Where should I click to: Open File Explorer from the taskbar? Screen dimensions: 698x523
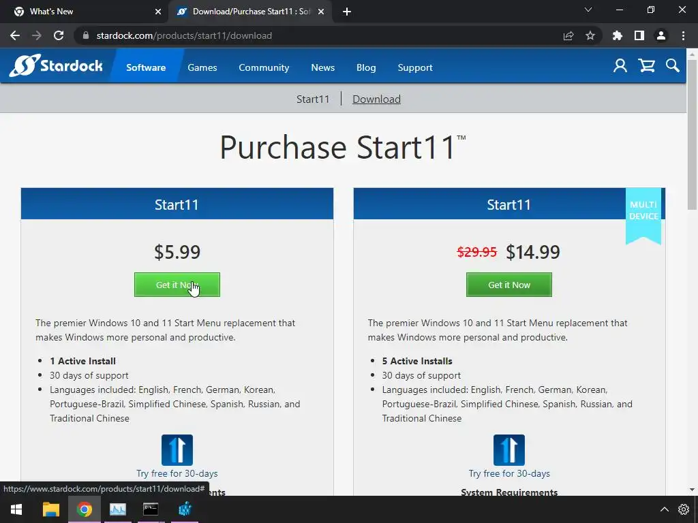[x=50, y=509]
